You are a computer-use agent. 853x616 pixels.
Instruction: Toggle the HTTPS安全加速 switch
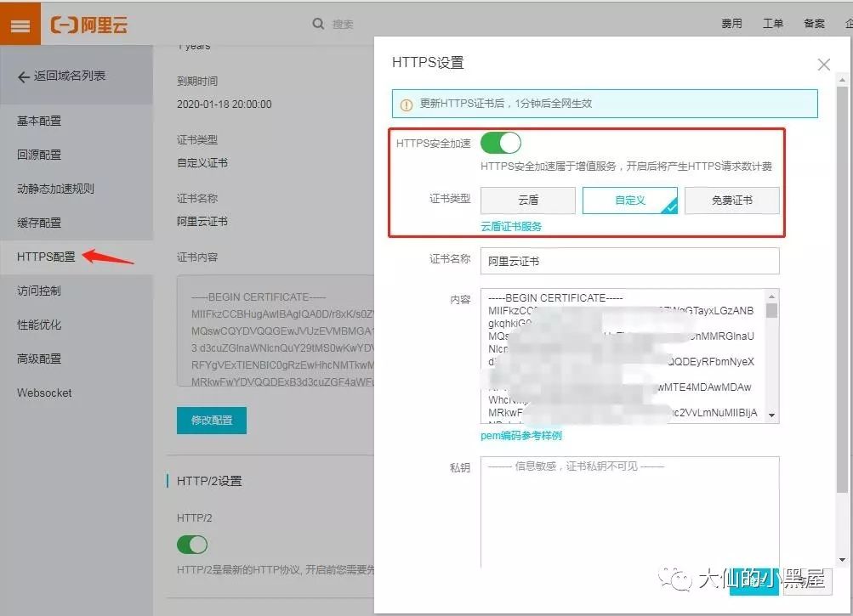[500, 143]
